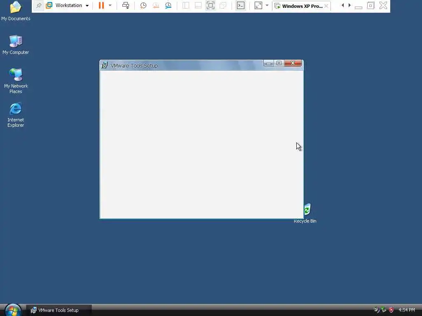422x316 pixels.
Task: Unpin the VMware toolbar with the pin icon
Action: click(x=39, y=5)
